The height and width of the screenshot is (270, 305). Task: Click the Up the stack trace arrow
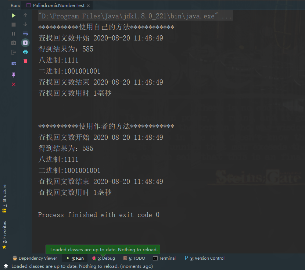(25, 15)
